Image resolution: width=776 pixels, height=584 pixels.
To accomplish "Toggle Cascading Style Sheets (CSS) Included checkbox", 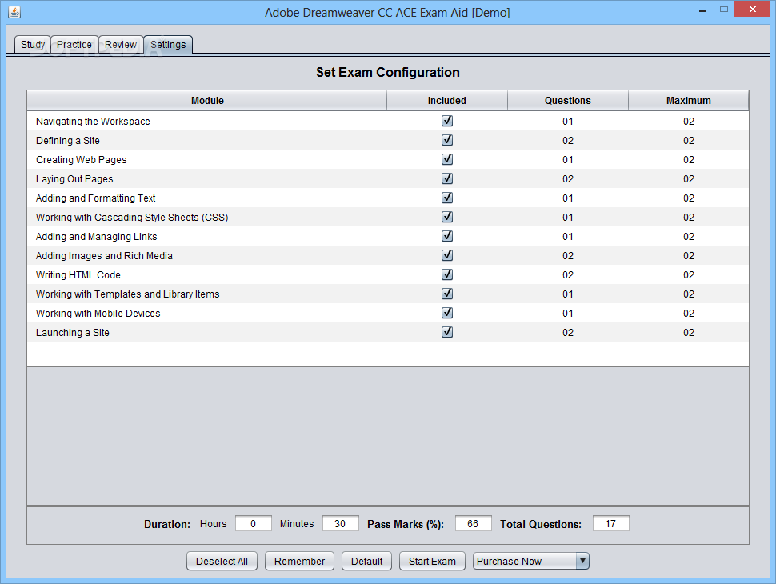I will click(447, 217).
